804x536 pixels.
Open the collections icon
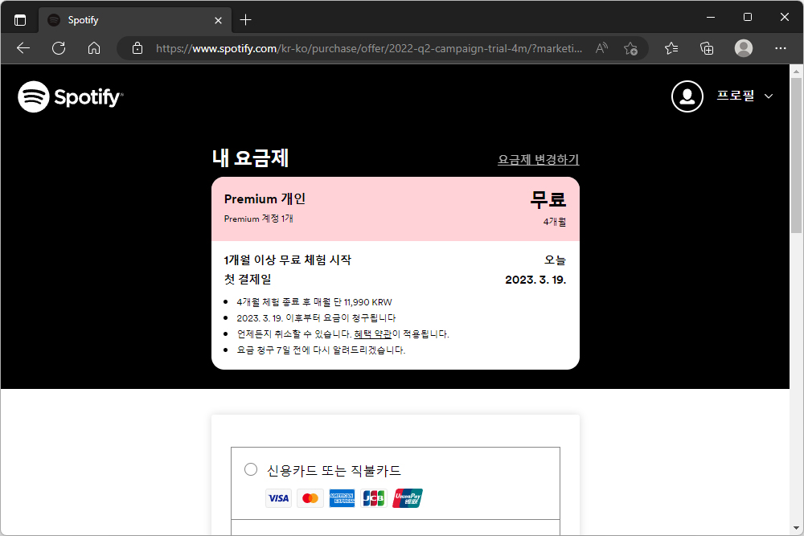pyautogui.click(x=707, y=48)
